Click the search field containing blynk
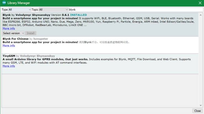Image resolution: width=204 pixels, height=114 pixels. (x=136, y=10)
